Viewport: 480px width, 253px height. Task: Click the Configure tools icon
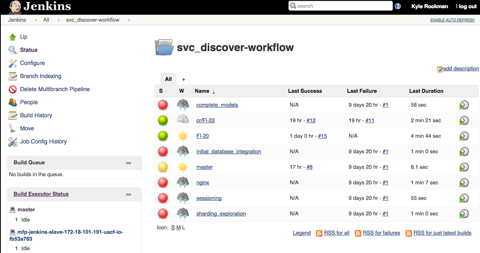pos(13,63)
